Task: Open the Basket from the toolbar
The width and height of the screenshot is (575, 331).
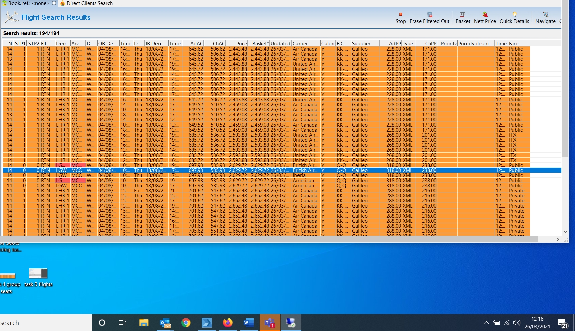Action: [x=463, y=18]
